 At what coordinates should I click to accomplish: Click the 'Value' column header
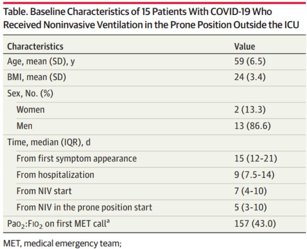point(245,46)
